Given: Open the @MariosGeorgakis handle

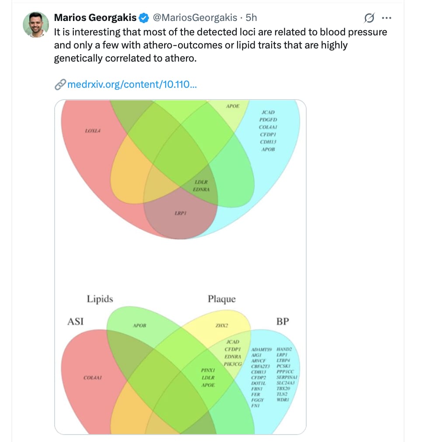Looking at the screenshot, I should [195, 17].
